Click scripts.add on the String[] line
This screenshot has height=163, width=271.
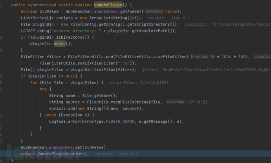point(62,109)
